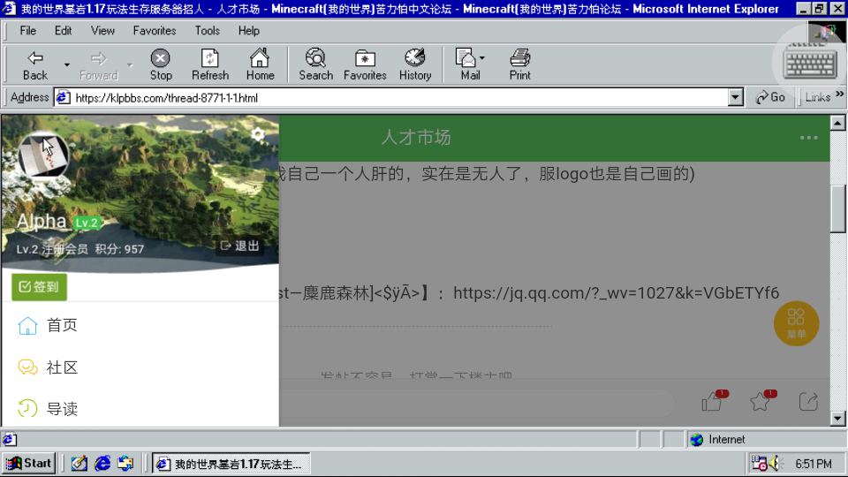Expand the Links toolbar chevron
The height and width of the screenshot is (477, 848).
click(839, 95)
